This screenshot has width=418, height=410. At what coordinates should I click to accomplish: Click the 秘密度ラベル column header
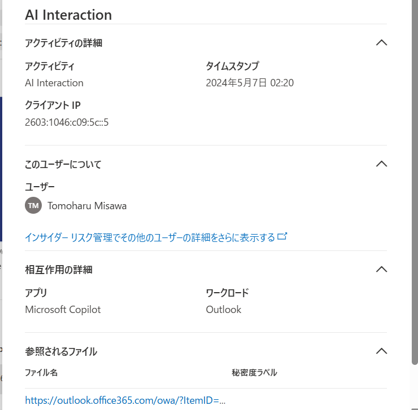[x=254, y=372]
